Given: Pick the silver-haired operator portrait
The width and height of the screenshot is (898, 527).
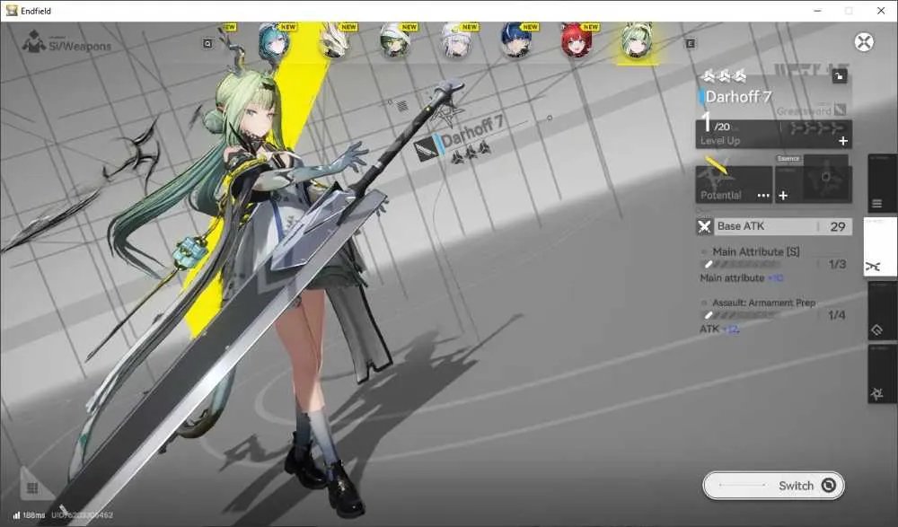Looking at the screenshot, I should (x=455, y=41).
